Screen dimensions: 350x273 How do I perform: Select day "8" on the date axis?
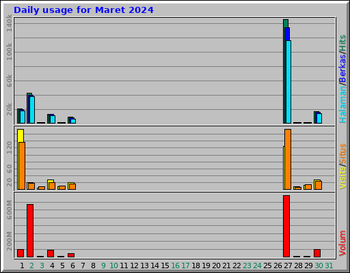[93, 265]
